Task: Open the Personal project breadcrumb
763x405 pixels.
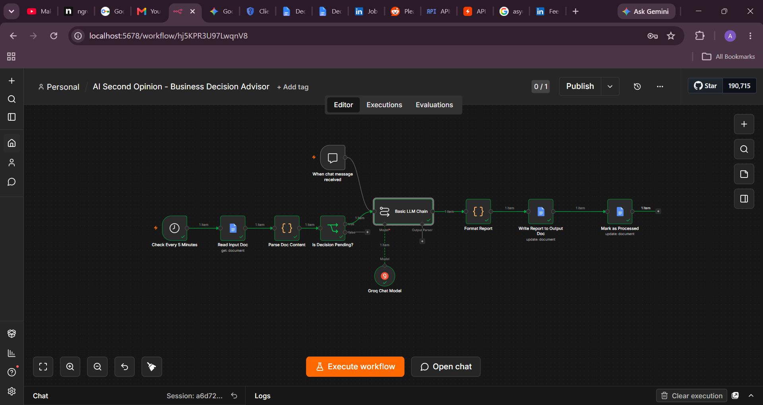Action: point(59,87)
